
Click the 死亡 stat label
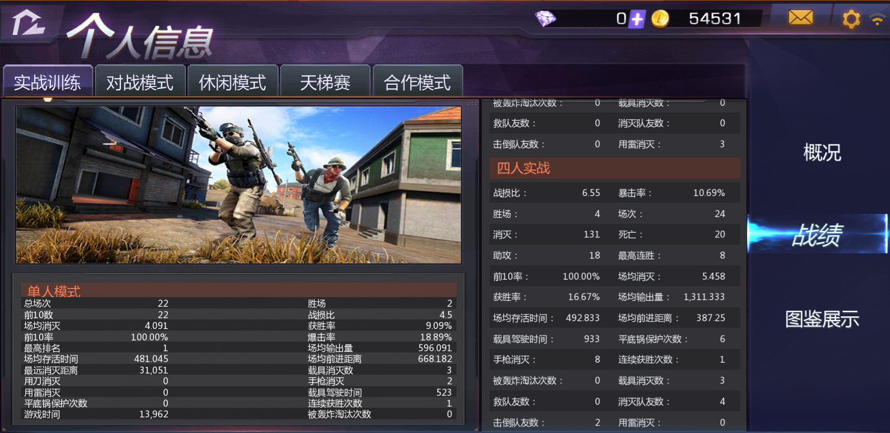pyautogui.click(x=630, y=235)
